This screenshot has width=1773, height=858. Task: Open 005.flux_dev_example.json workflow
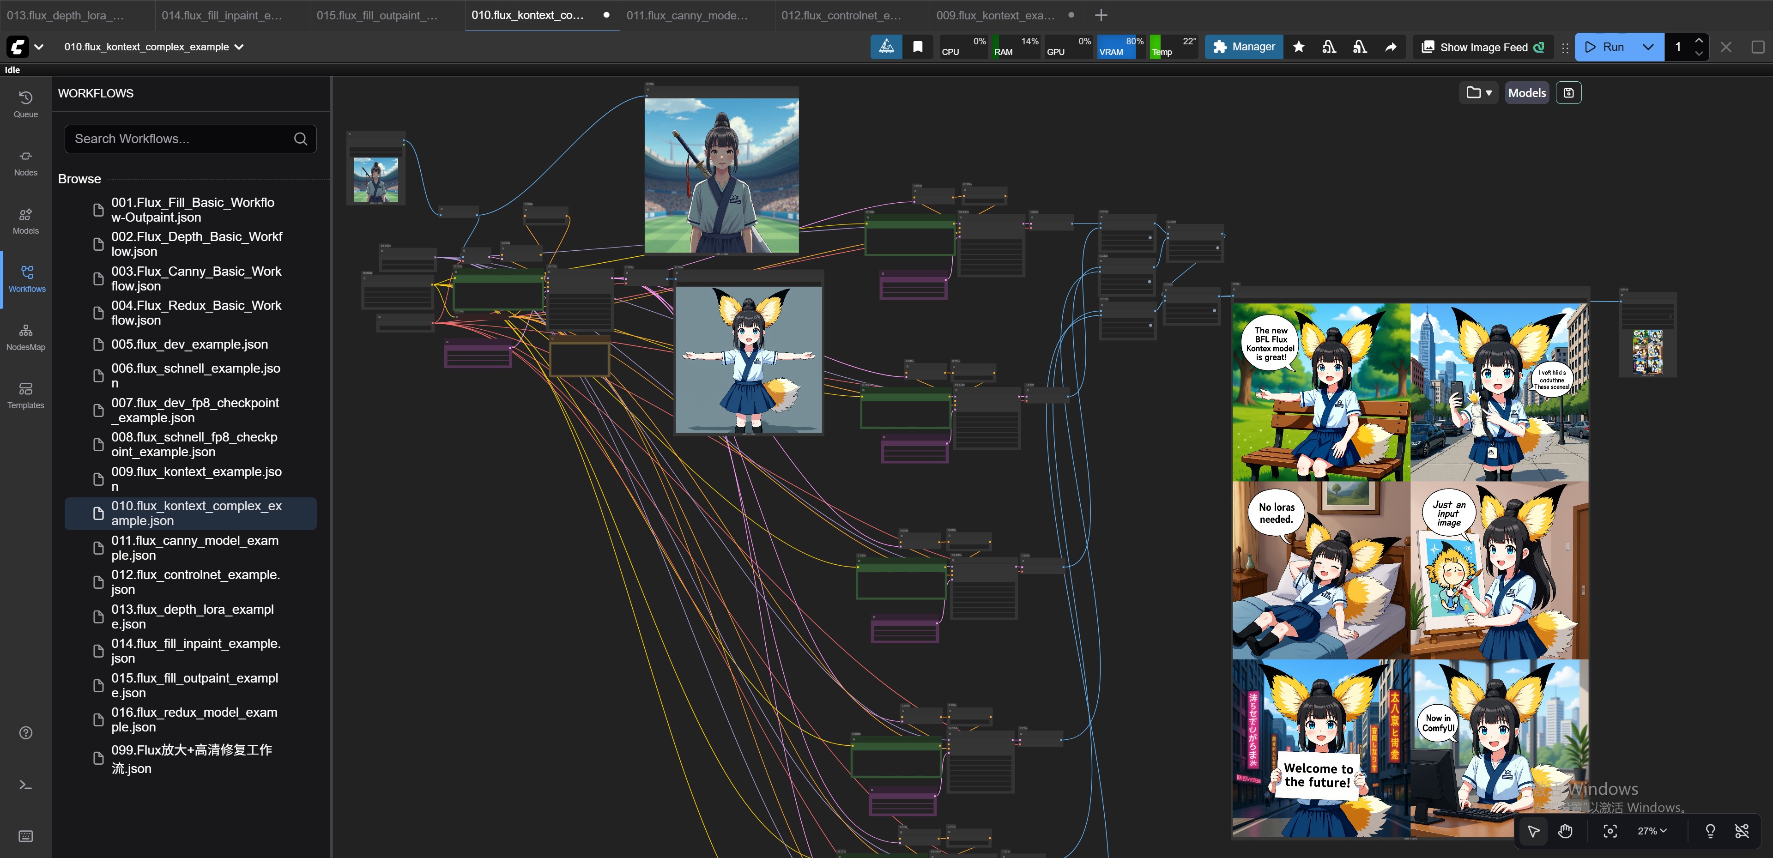point(189,344)
